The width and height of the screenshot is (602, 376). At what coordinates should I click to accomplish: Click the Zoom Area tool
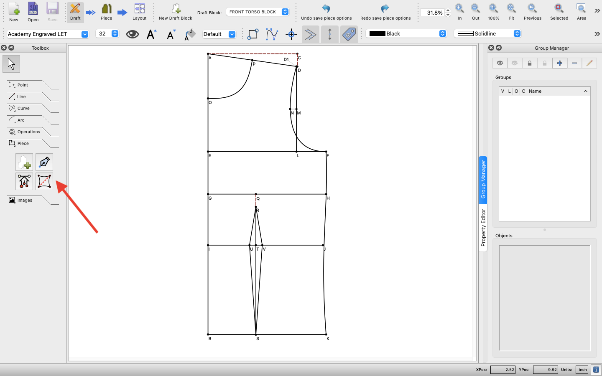[582, 12]
